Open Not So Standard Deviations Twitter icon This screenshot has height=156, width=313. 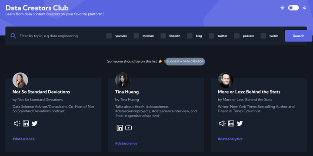(34, 123)
